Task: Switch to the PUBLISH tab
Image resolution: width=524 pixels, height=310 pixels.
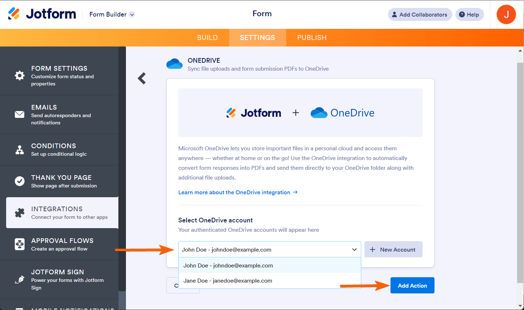Action: [x=312, y=37]
